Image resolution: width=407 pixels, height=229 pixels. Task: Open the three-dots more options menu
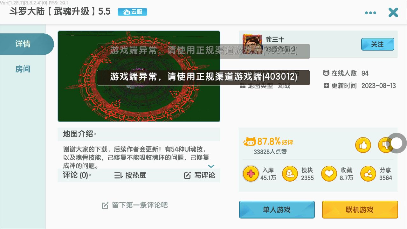click(370, 13)
